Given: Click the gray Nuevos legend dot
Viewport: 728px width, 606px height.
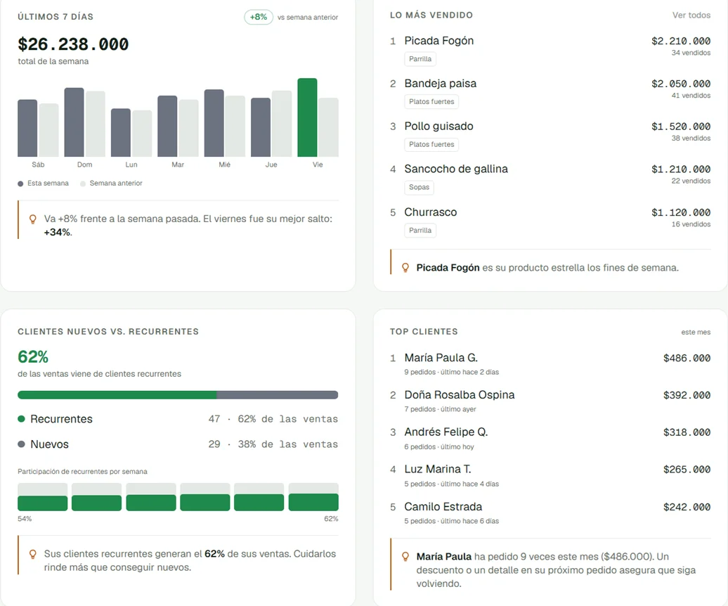Looking at the screenshot, I should click(21, 444).
